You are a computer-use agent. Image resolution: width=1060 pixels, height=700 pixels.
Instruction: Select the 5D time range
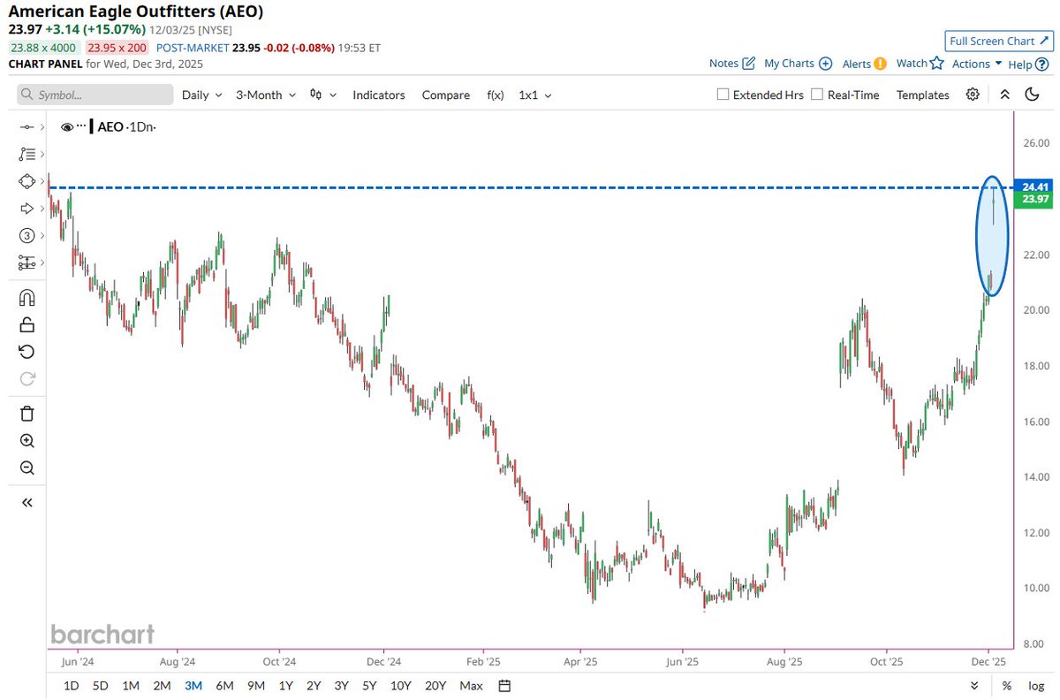[x=101, y=686]
